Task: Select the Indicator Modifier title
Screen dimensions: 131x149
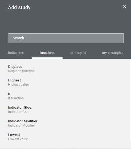Action: click(x=23, y=121)
